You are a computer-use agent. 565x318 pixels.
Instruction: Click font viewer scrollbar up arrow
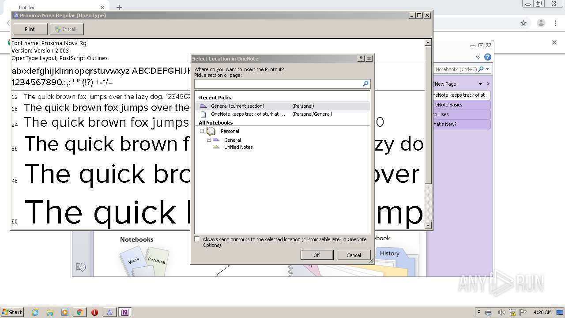point(428,43)
